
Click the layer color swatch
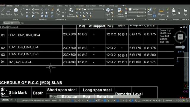pos(85,9)
